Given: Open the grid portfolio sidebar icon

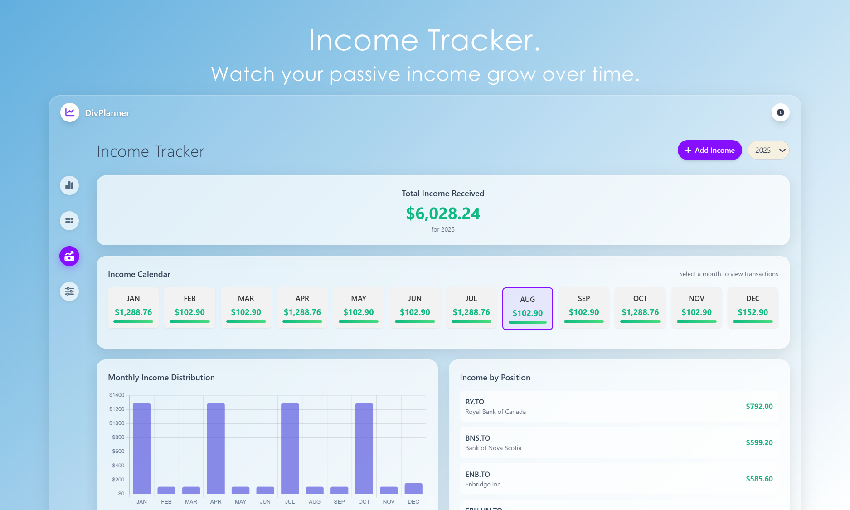Looking at the screenshot, I should tap(69, 221).
